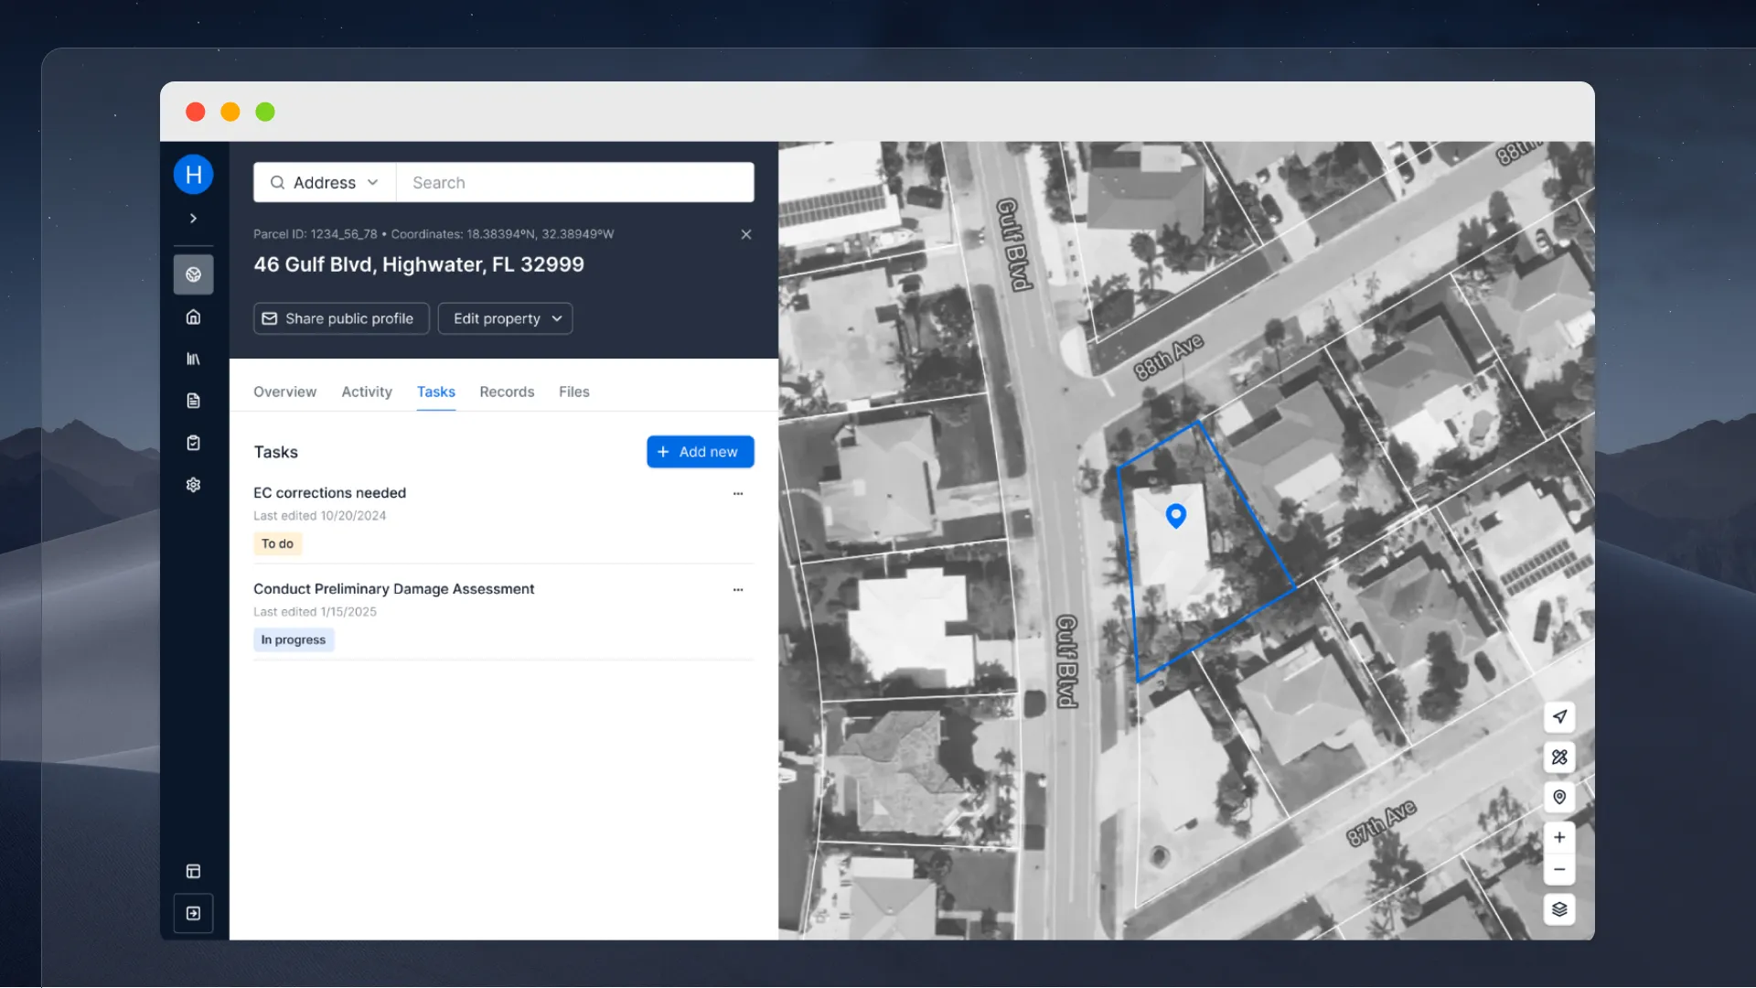Select the measure tool on map

[1559, 757]
